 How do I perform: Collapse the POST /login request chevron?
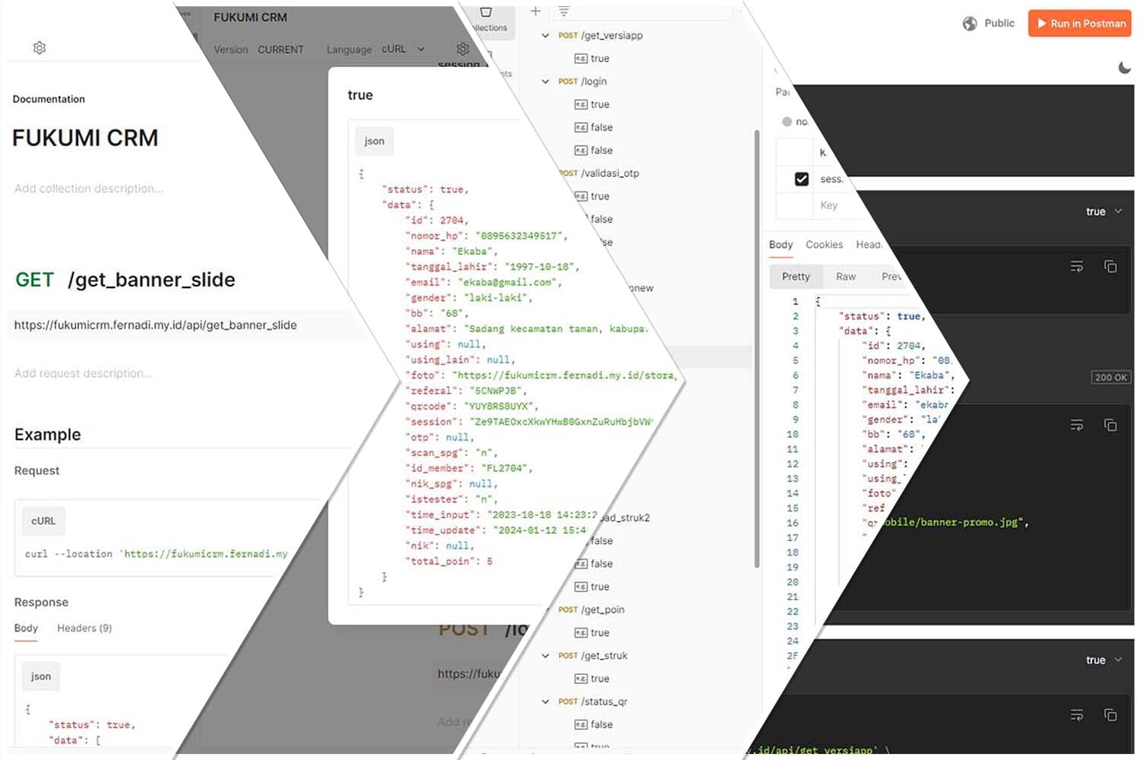pyautogui.click(x=545, y=81)
